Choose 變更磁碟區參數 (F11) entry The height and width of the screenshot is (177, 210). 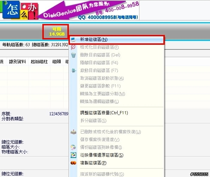(x=100, y=86)
